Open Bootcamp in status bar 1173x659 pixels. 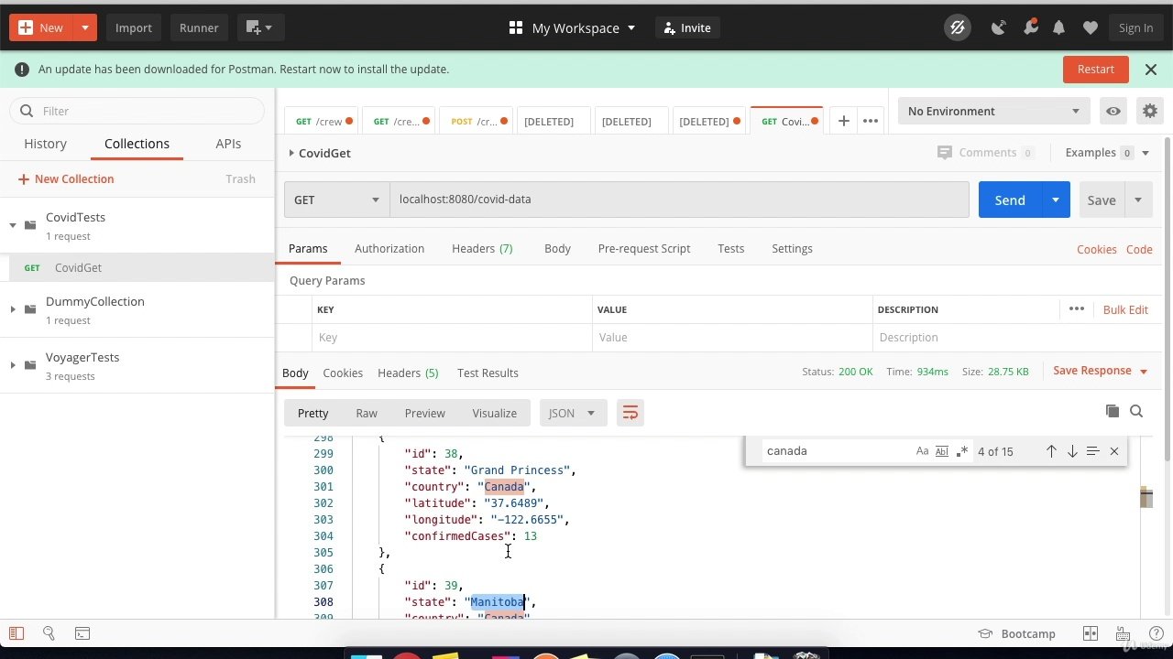(1017, 633)
